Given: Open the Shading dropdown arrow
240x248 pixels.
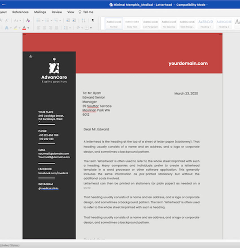Looking at the screenshot, I should click(82, 28).
